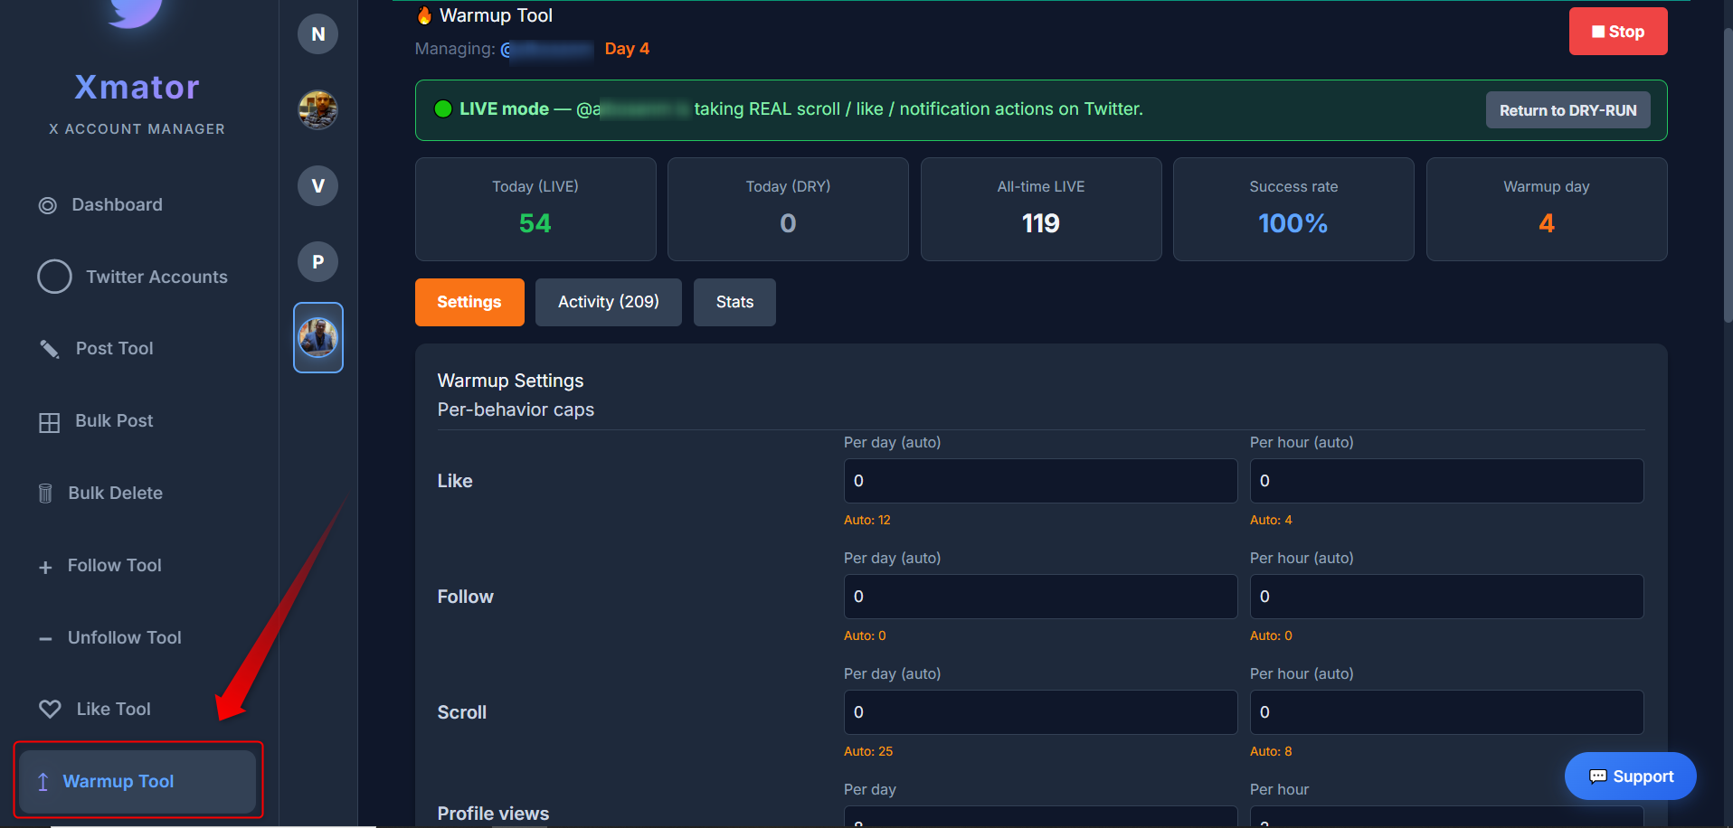Viewport: 1733px width, 828px height.
Task: Click the "Auto: 4" hint under Like
Action: [x=1271, y=520]
